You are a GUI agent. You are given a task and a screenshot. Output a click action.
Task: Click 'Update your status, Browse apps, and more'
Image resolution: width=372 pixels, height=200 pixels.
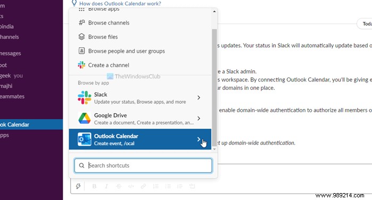point(140,102)
